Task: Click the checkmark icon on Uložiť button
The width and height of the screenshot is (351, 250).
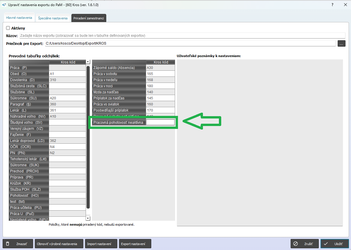Action: (326, 244)
